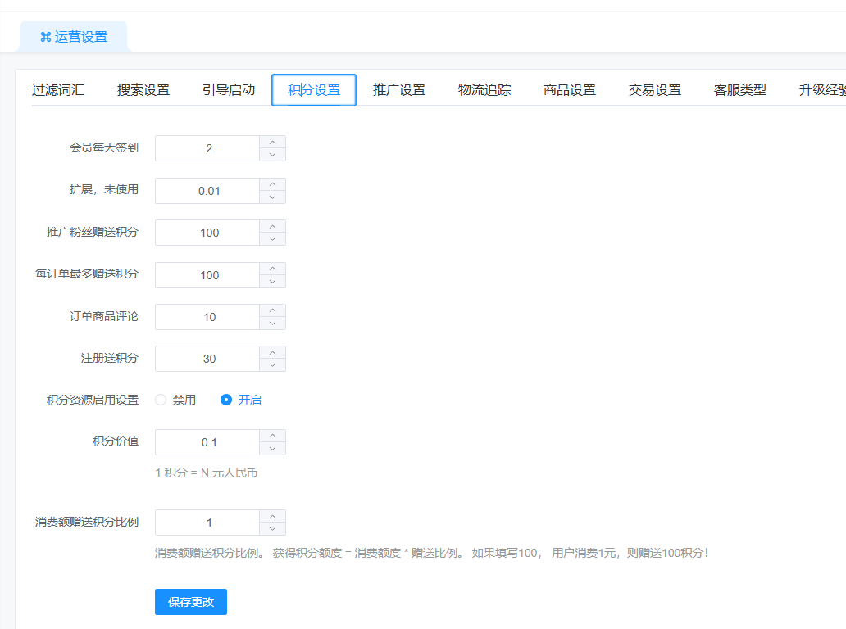Image resolution: width=846 pixels, height=629 pixels.
Task: Click the 注册送积分 number field
Action: pyautogui.click(x=208, y=359)
